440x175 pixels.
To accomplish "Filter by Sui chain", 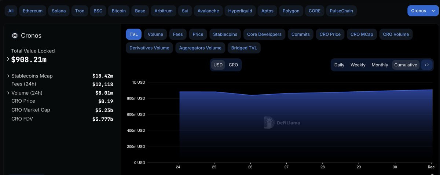I will pos(185,11).
